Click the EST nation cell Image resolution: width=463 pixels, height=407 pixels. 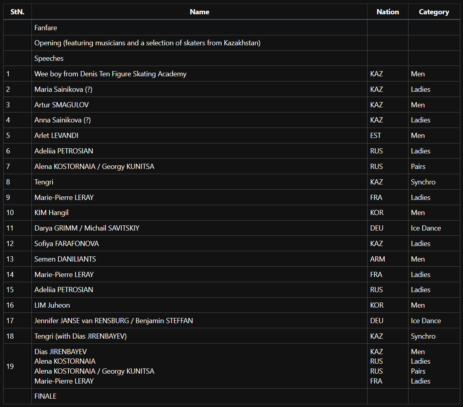click(x=375, y=136)
